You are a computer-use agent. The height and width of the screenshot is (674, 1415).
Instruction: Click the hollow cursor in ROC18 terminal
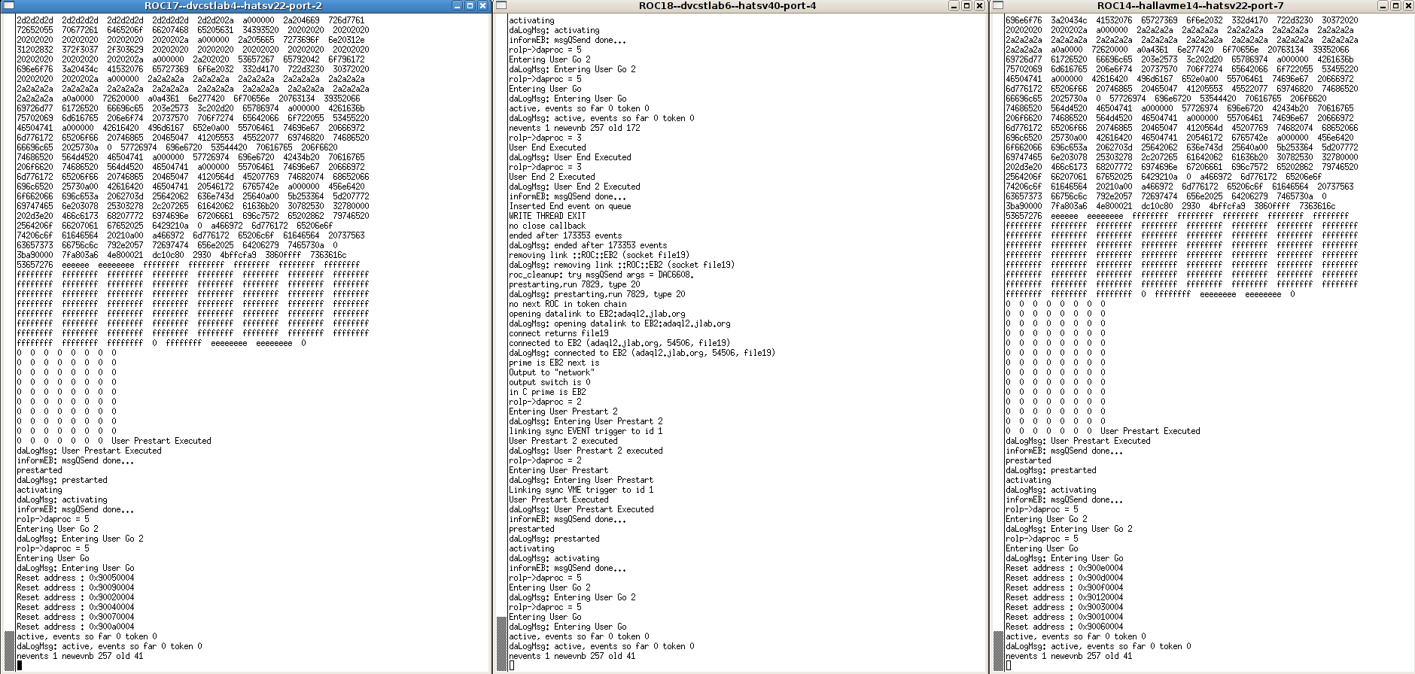click(x=512, y=666)
